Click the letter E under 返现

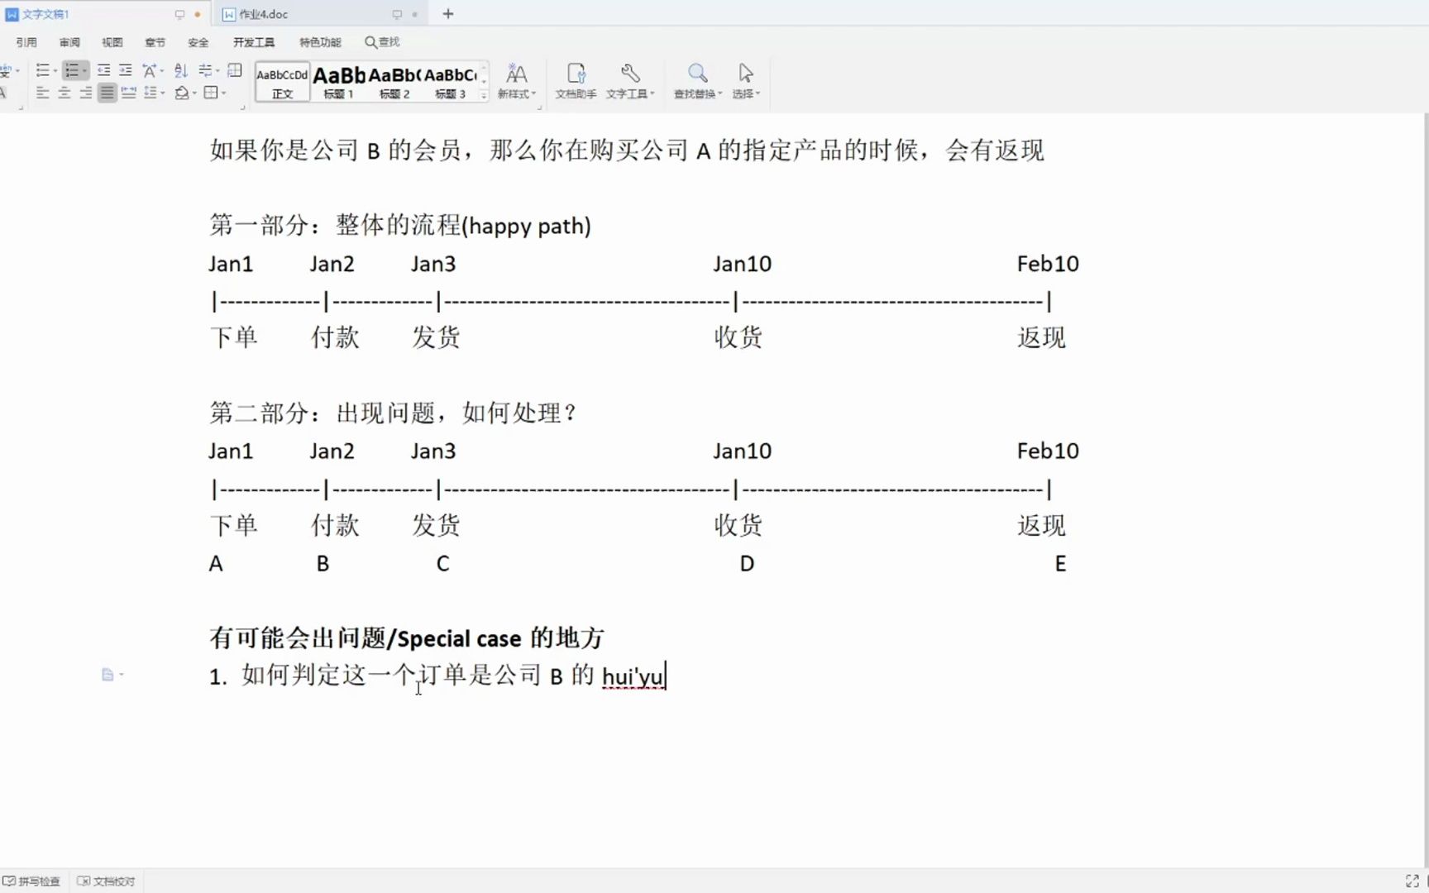tap(1060, 564)
